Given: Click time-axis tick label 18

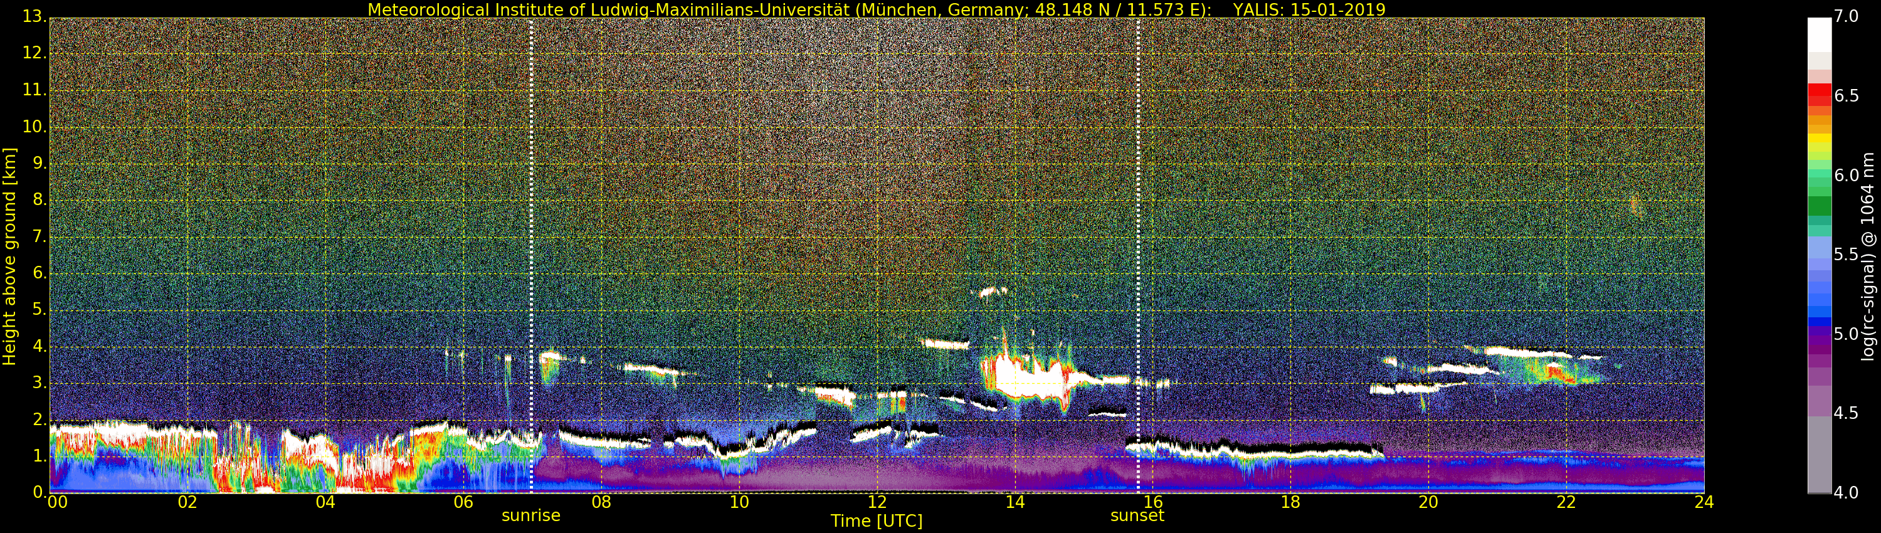Looking at the screenshot, I should click(1291, 502).
